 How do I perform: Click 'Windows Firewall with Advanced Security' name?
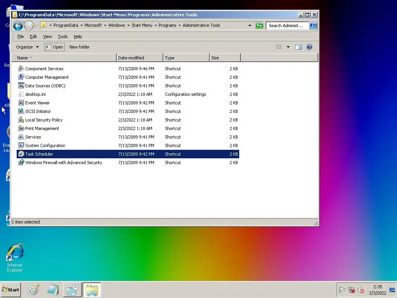point(64,163)
